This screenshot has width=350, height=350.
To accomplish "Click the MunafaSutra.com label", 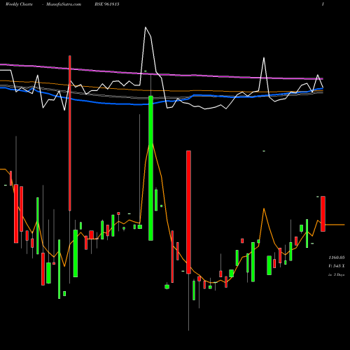I will (64, 4).
